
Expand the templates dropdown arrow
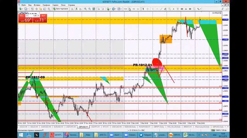(121, 9)
